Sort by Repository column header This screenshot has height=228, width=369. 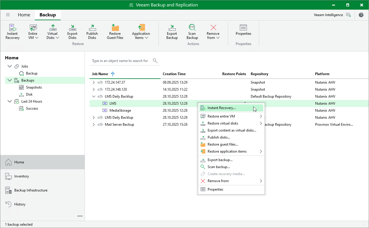tap(259, 74)
